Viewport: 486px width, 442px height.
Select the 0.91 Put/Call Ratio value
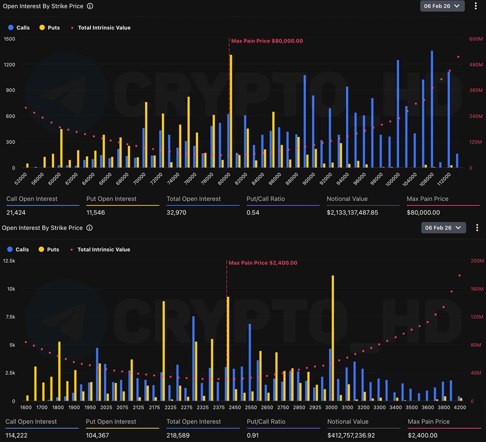[x=253, y=435]
